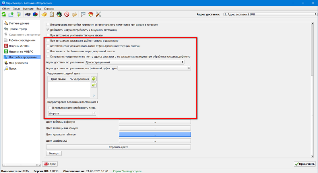
Task: Open blue Цвет курсора в таблице color picker
Action: point(155,135)
